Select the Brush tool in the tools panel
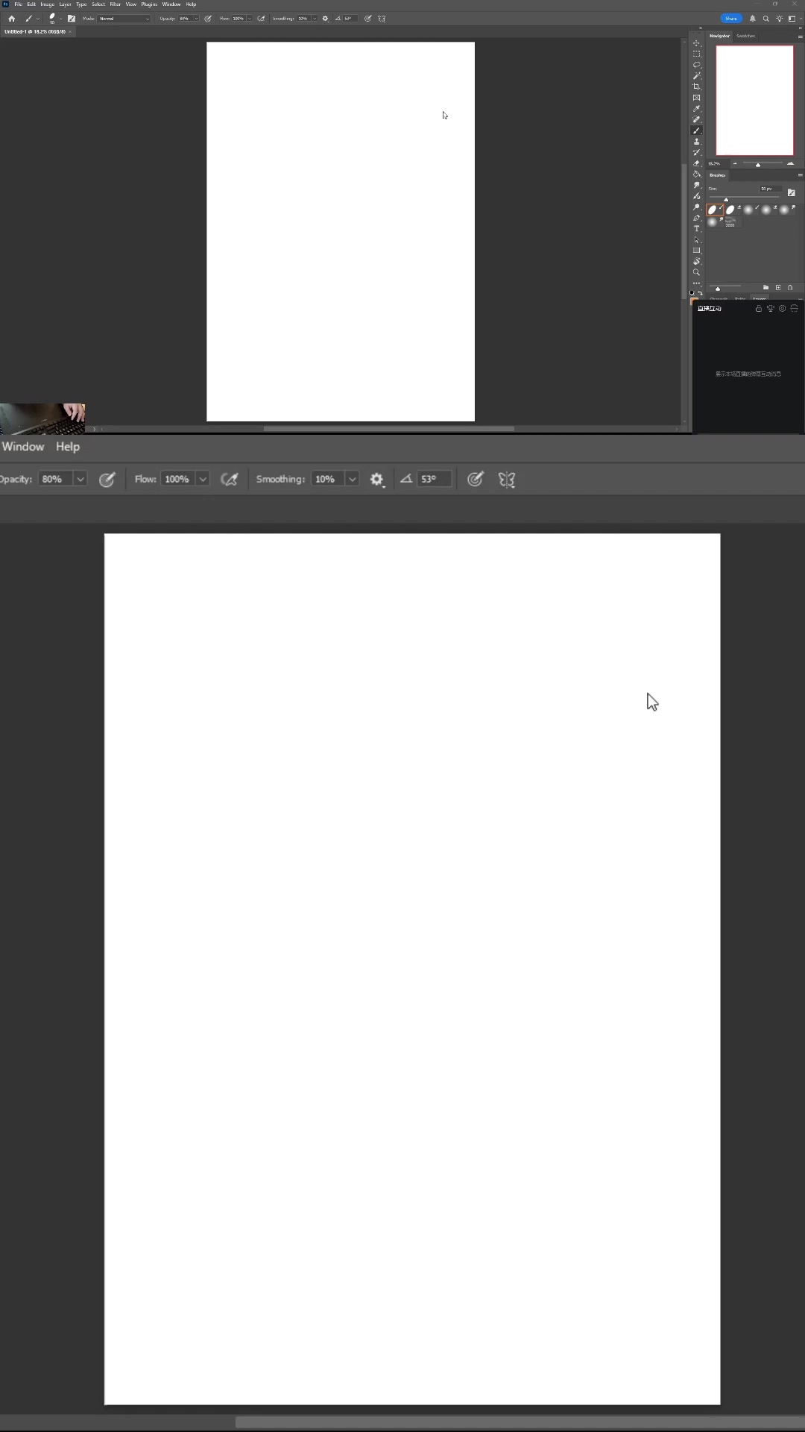Viewport: 805px width, 1432px height. click(696, 131)
